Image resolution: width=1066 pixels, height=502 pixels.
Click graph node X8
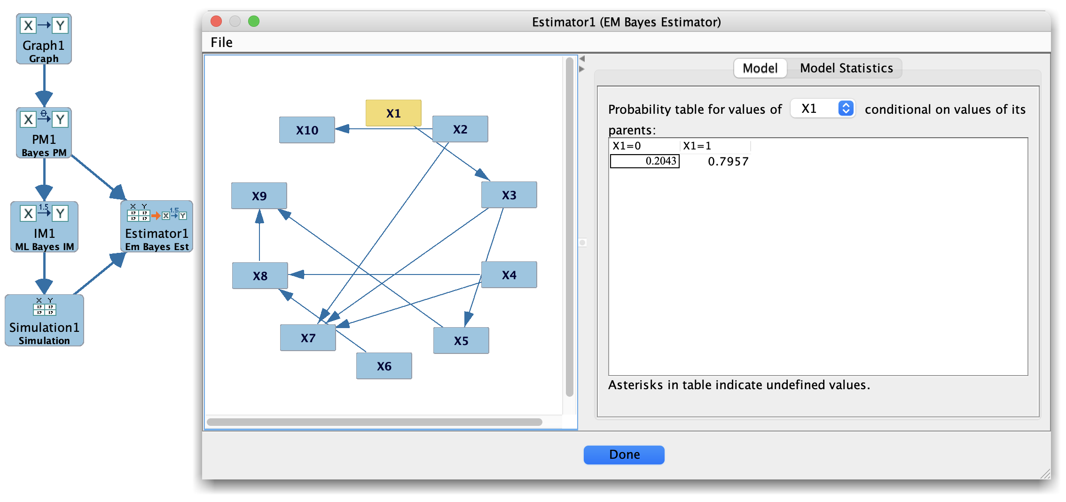click(x=260, y=276)
